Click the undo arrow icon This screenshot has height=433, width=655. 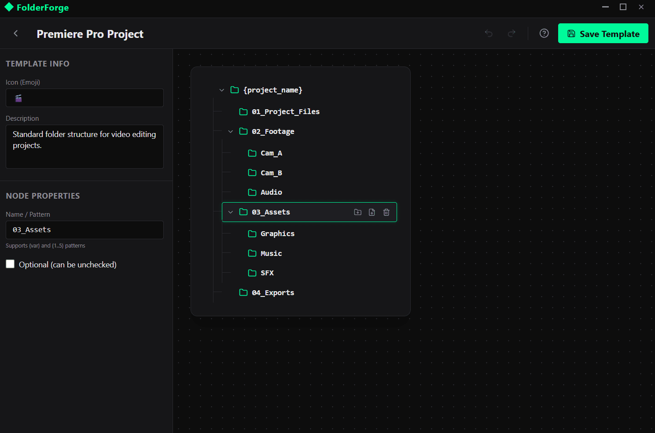click(x=489, y=33)
